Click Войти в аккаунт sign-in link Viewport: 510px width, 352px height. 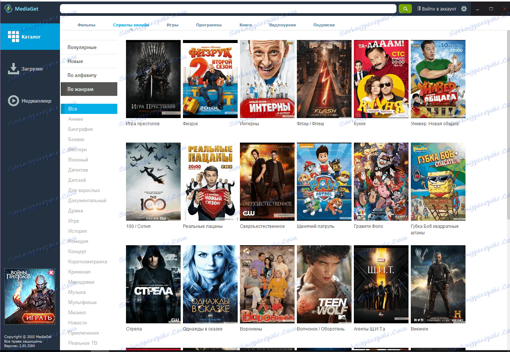tap(437, 9)
